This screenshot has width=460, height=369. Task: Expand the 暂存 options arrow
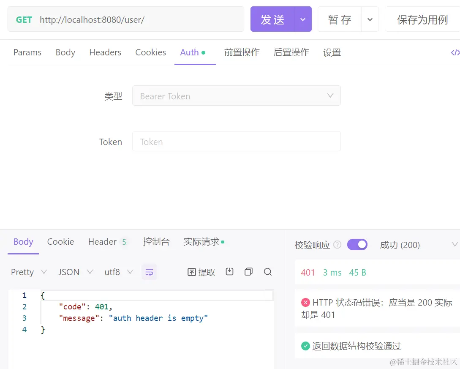pyautogui.click(x=370, y=19)
